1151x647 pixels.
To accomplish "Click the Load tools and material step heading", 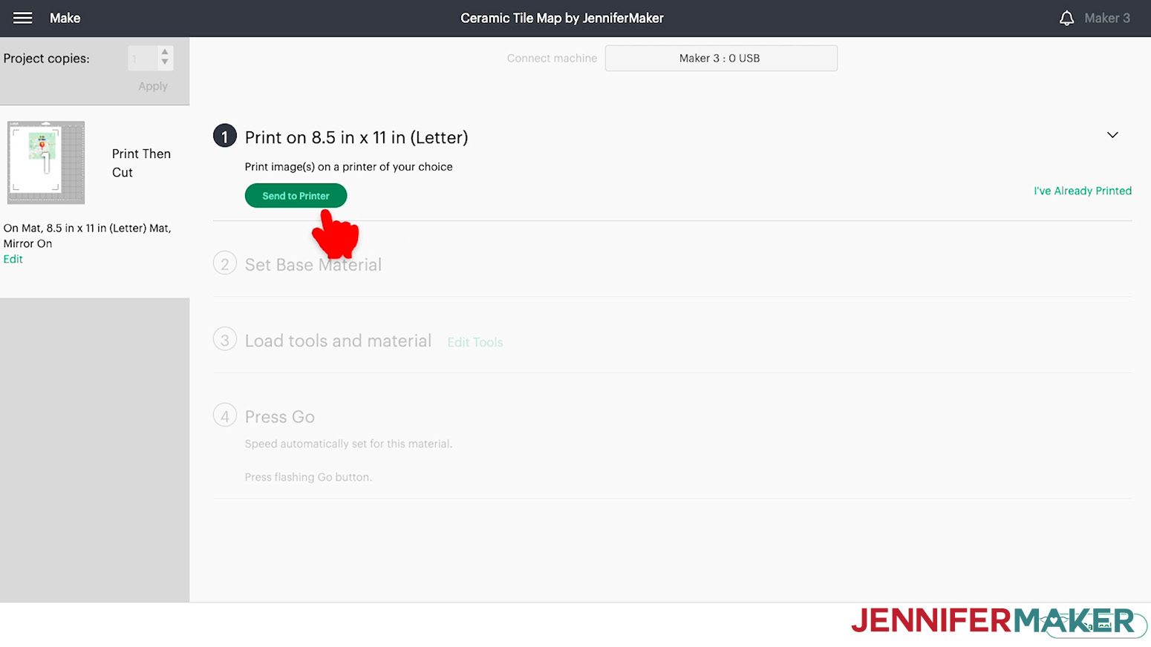I will coord(338,341).
